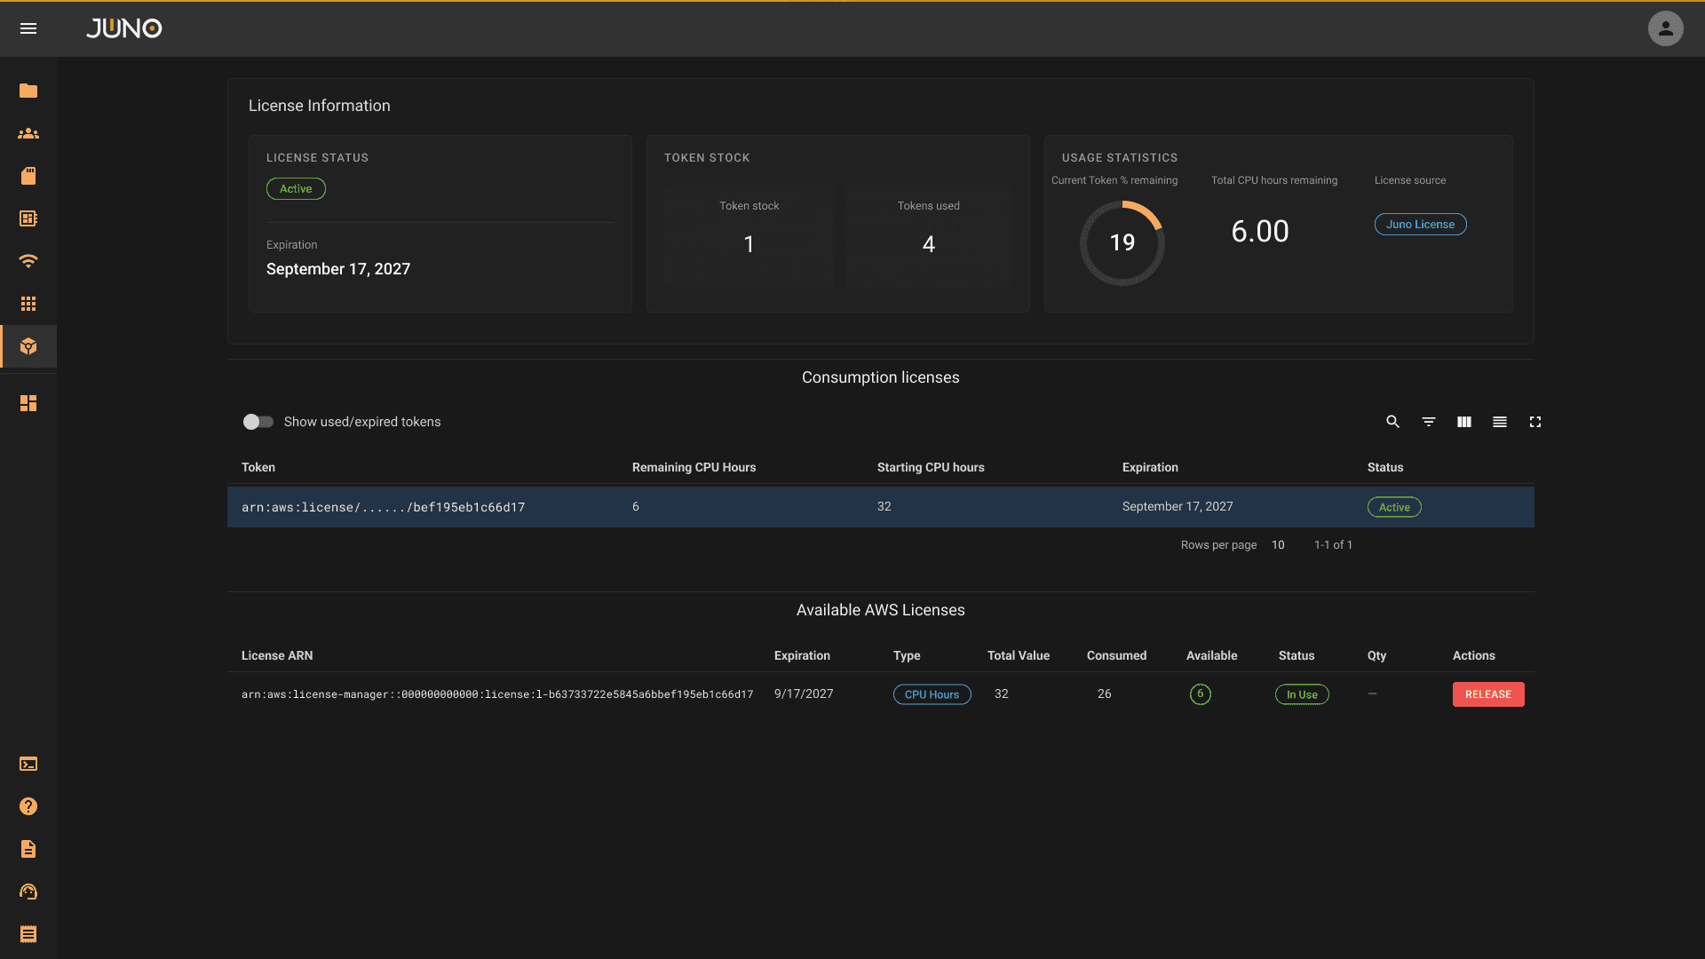Select the license cube sidebar icon

pyautogui.click(x=28, y=346)
